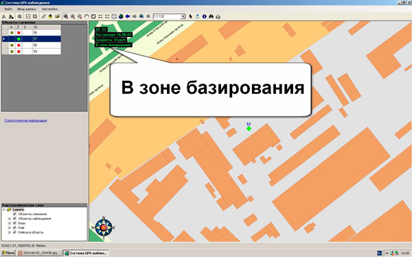412x257 pixels.
Task: Select tracked object row with ID 56
Action: (x=32, y=32)
